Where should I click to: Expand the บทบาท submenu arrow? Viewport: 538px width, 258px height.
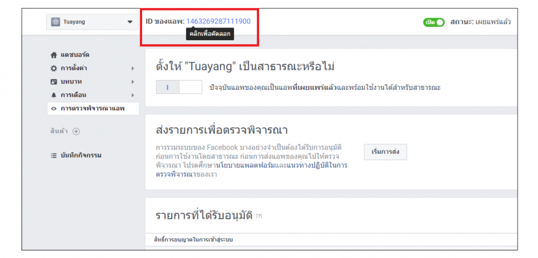[132, 82]
